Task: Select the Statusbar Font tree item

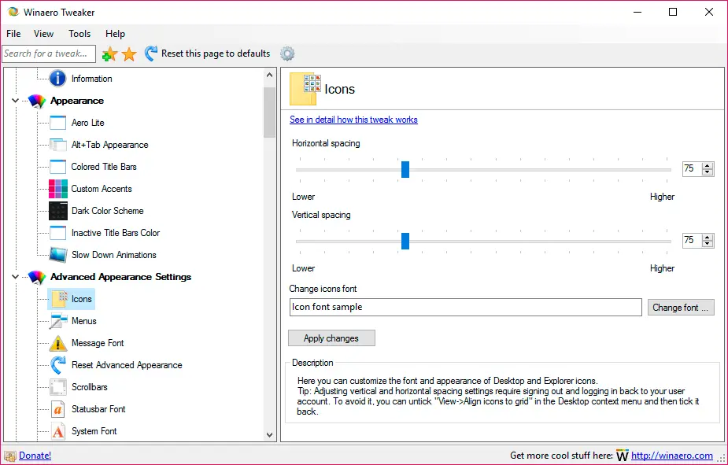Action: click(99, 409)
